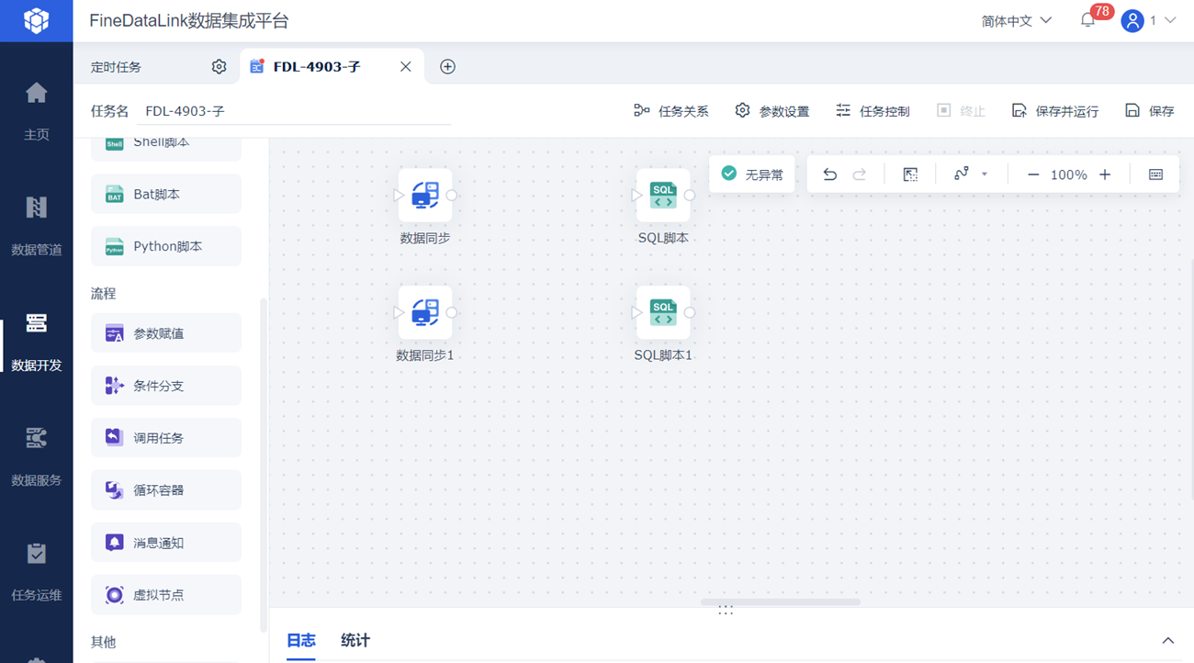This screenshot has width=1194, height=663.
Task: Switch to the 统计 statistics tab
Action: tap(355, 640)
